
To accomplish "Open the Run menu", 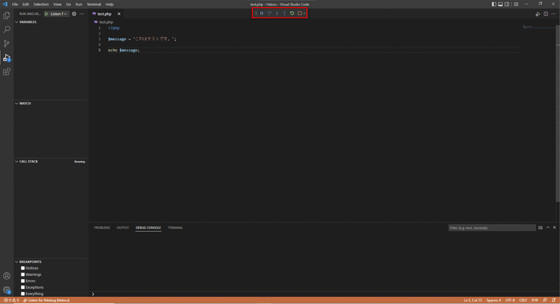I will [x=79, y=4].
